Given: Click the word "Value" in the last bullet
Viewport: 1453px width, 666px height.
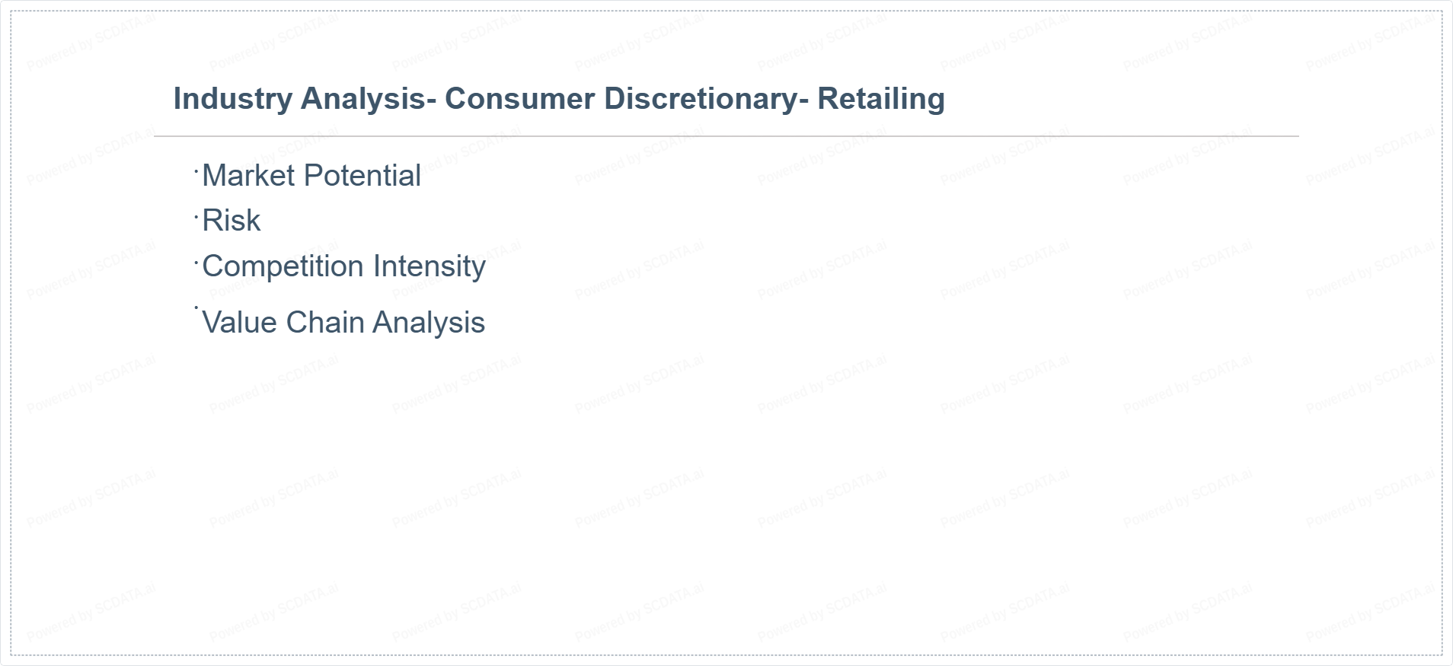Looking at the screenshot, I should tap(239, 323).
